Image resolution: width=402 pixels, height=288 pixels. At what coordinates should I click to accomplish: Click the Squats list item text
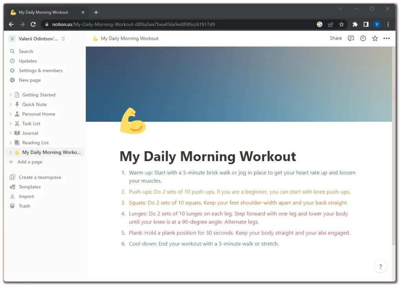point(238,203)
